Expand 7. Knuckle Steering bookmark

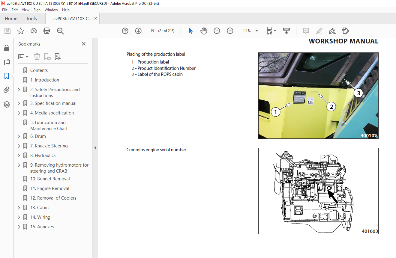[x=19, y=146]
